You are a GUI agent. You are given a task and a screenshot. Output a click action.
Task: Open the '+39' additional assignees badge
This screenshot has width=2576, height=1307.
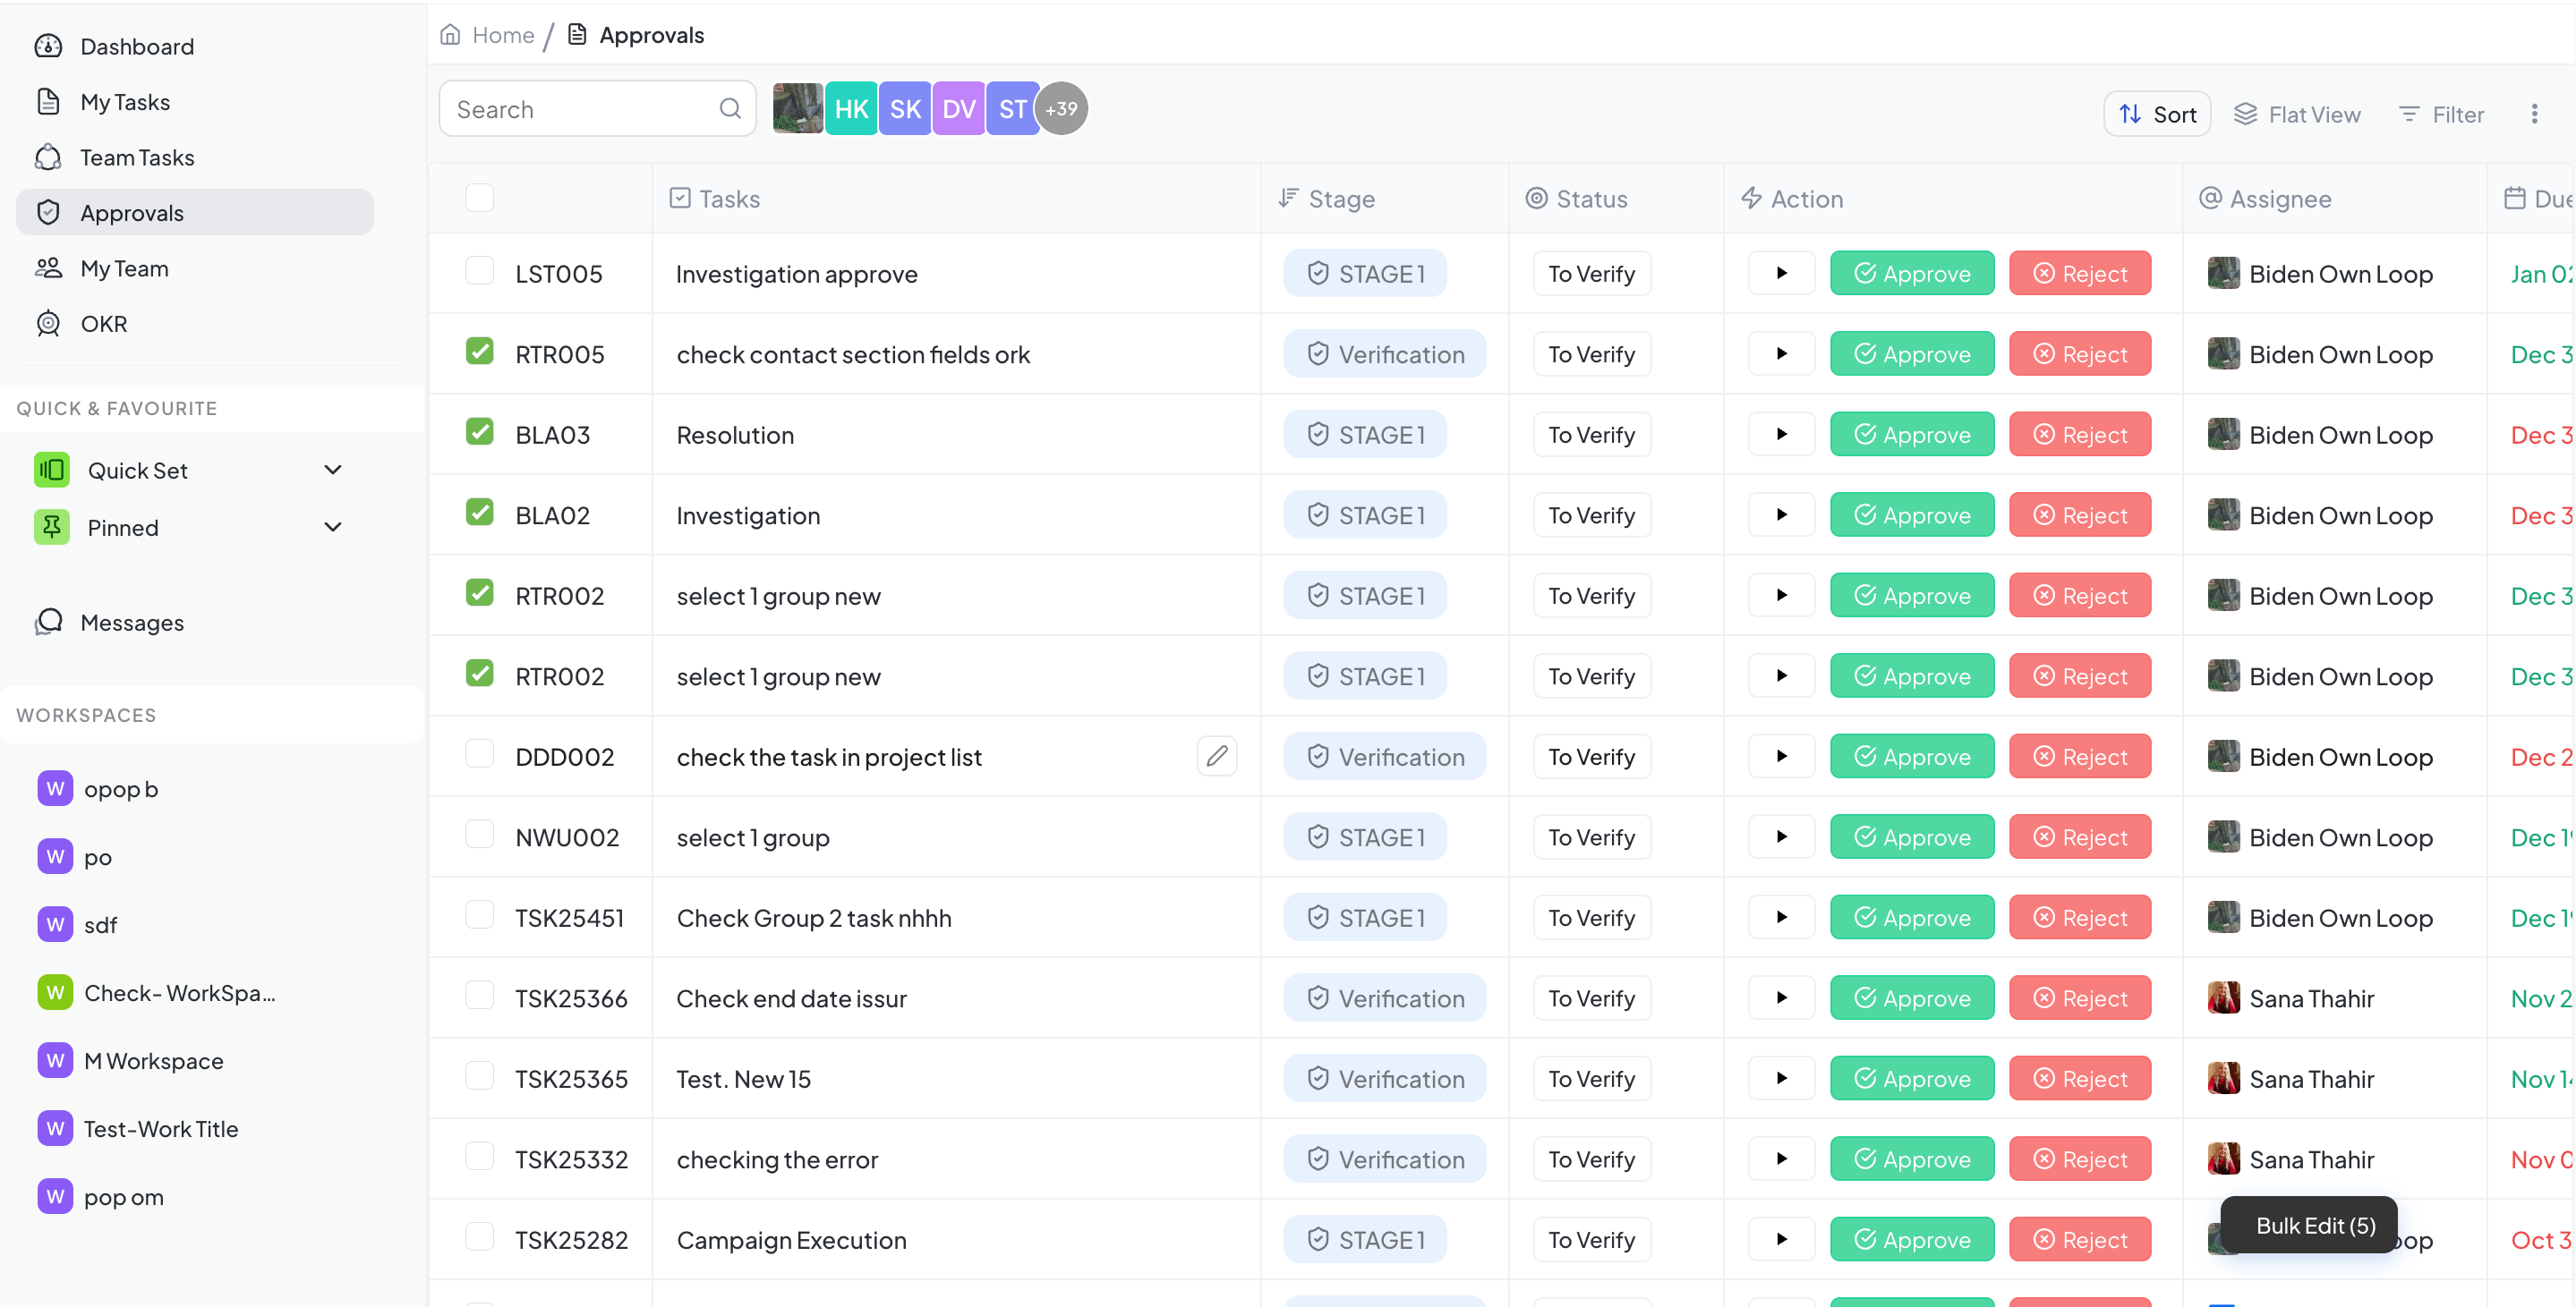[x=1060, y=108]
